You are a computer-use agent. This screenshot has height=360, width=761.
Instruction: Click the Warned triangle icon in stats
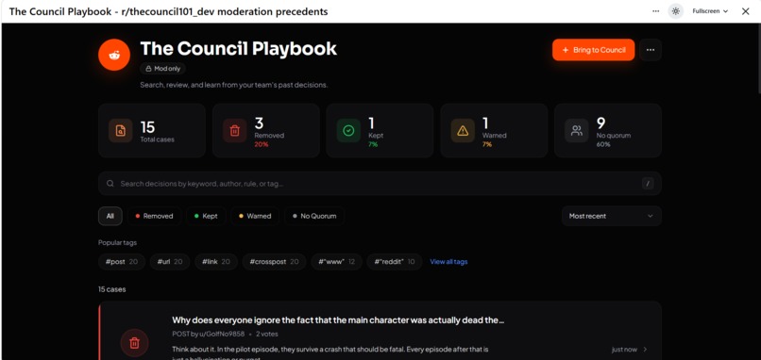pyautogui.click(x=463, y=130)
